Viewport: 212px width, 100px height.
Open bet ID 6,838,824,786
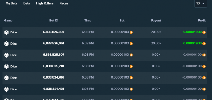pos(54,77)
